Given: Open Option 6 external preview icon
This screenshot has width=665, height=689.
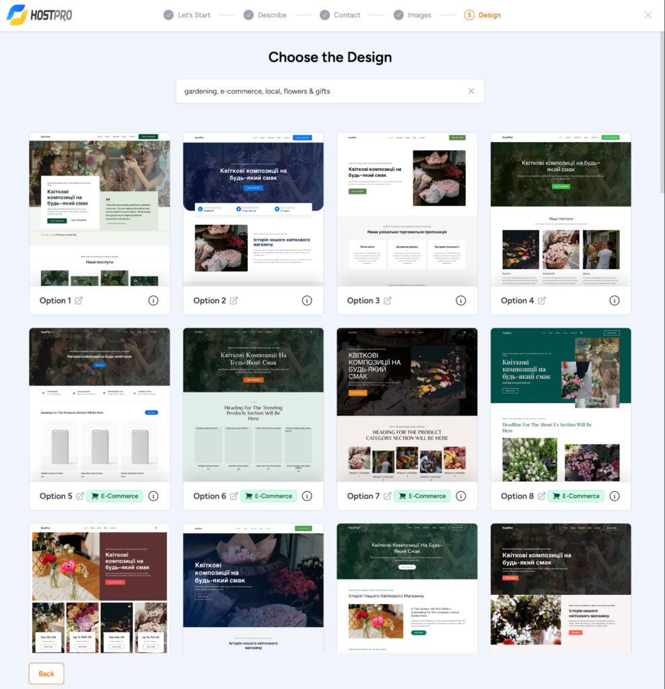Looking at the screenshot, I should (x=234, y=496).
